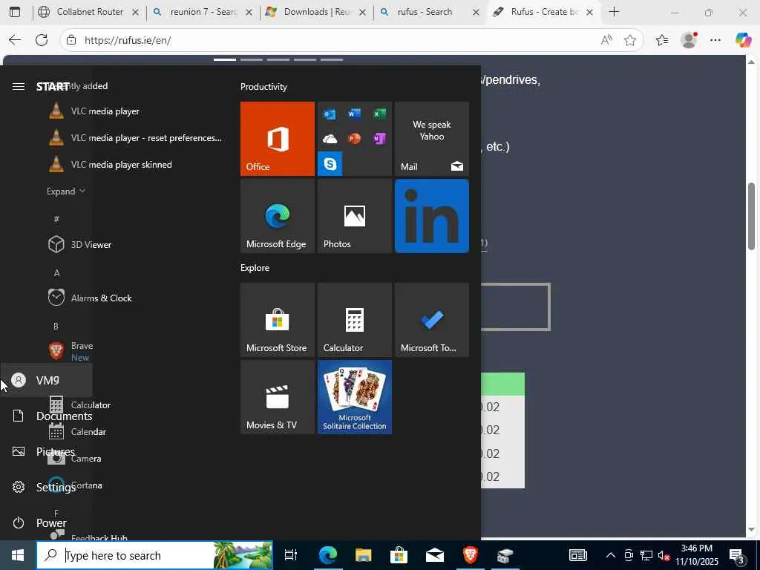Open Brave browser from the taskbar

click(470, 555)
